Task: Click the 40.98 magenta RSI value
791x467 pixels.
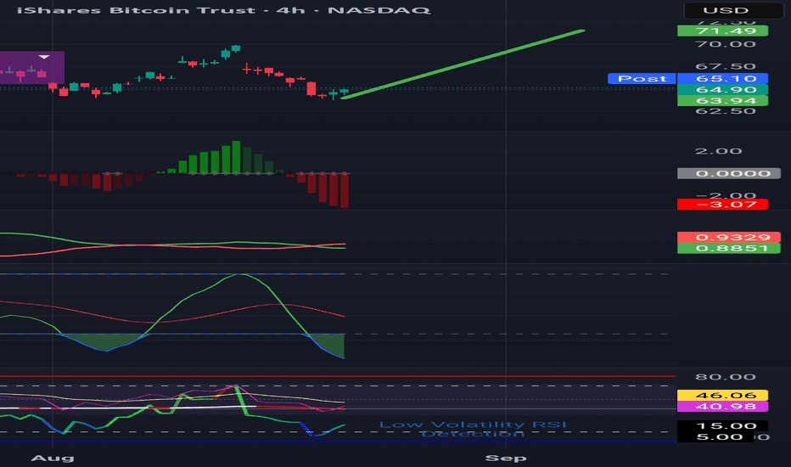Action: 722,407
